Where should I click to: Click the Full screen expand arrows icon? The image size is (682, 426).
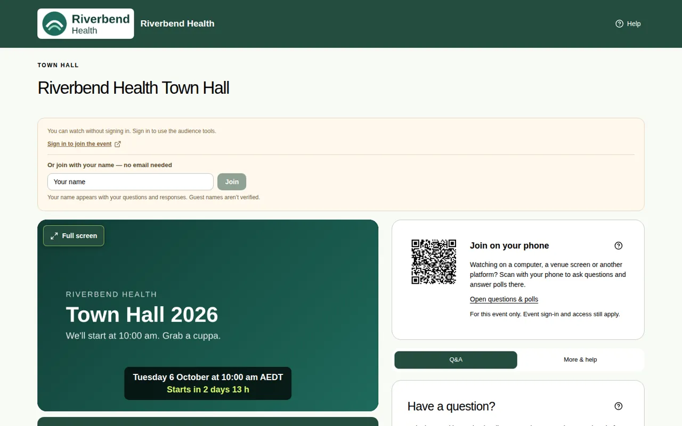pyautogui.click(x=54, y=236)
